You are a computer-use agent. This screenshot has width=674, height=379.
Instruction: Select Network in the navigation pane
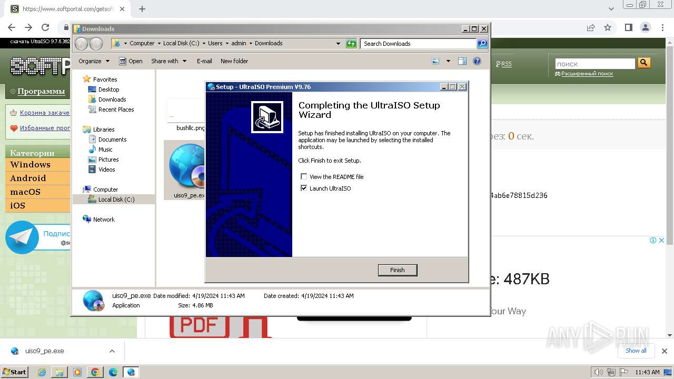point(104,220)
